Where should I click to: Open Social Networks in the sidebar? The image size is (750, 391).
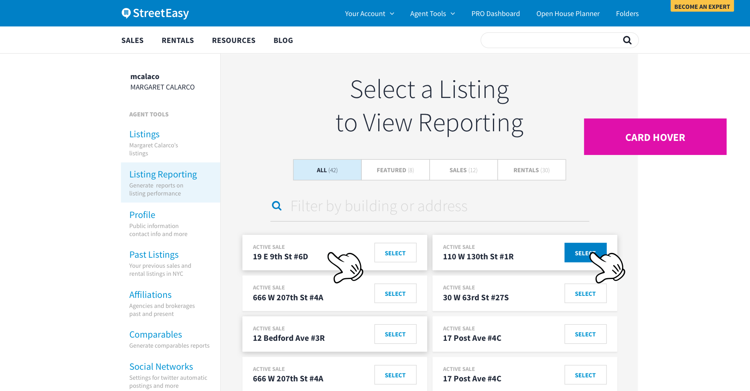point(161,367)
